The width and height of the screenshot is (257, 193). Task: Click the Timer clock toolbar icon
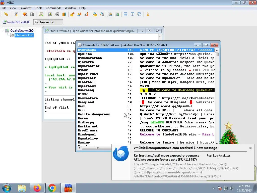[57, 14]
